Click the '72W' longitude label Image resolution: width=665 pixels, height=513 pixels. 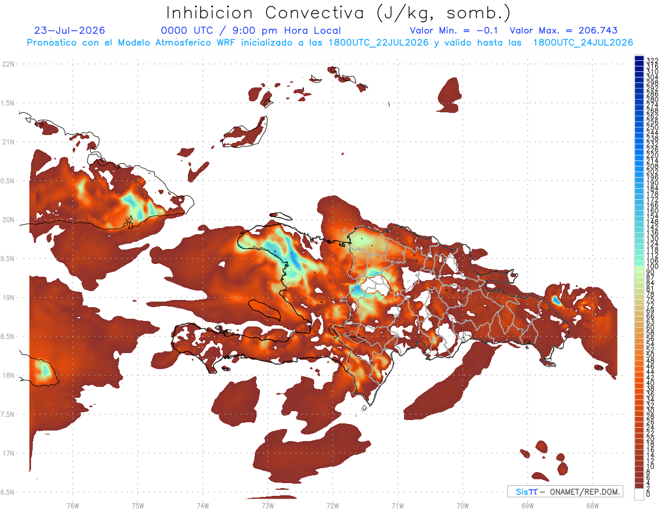pos(332,505)
